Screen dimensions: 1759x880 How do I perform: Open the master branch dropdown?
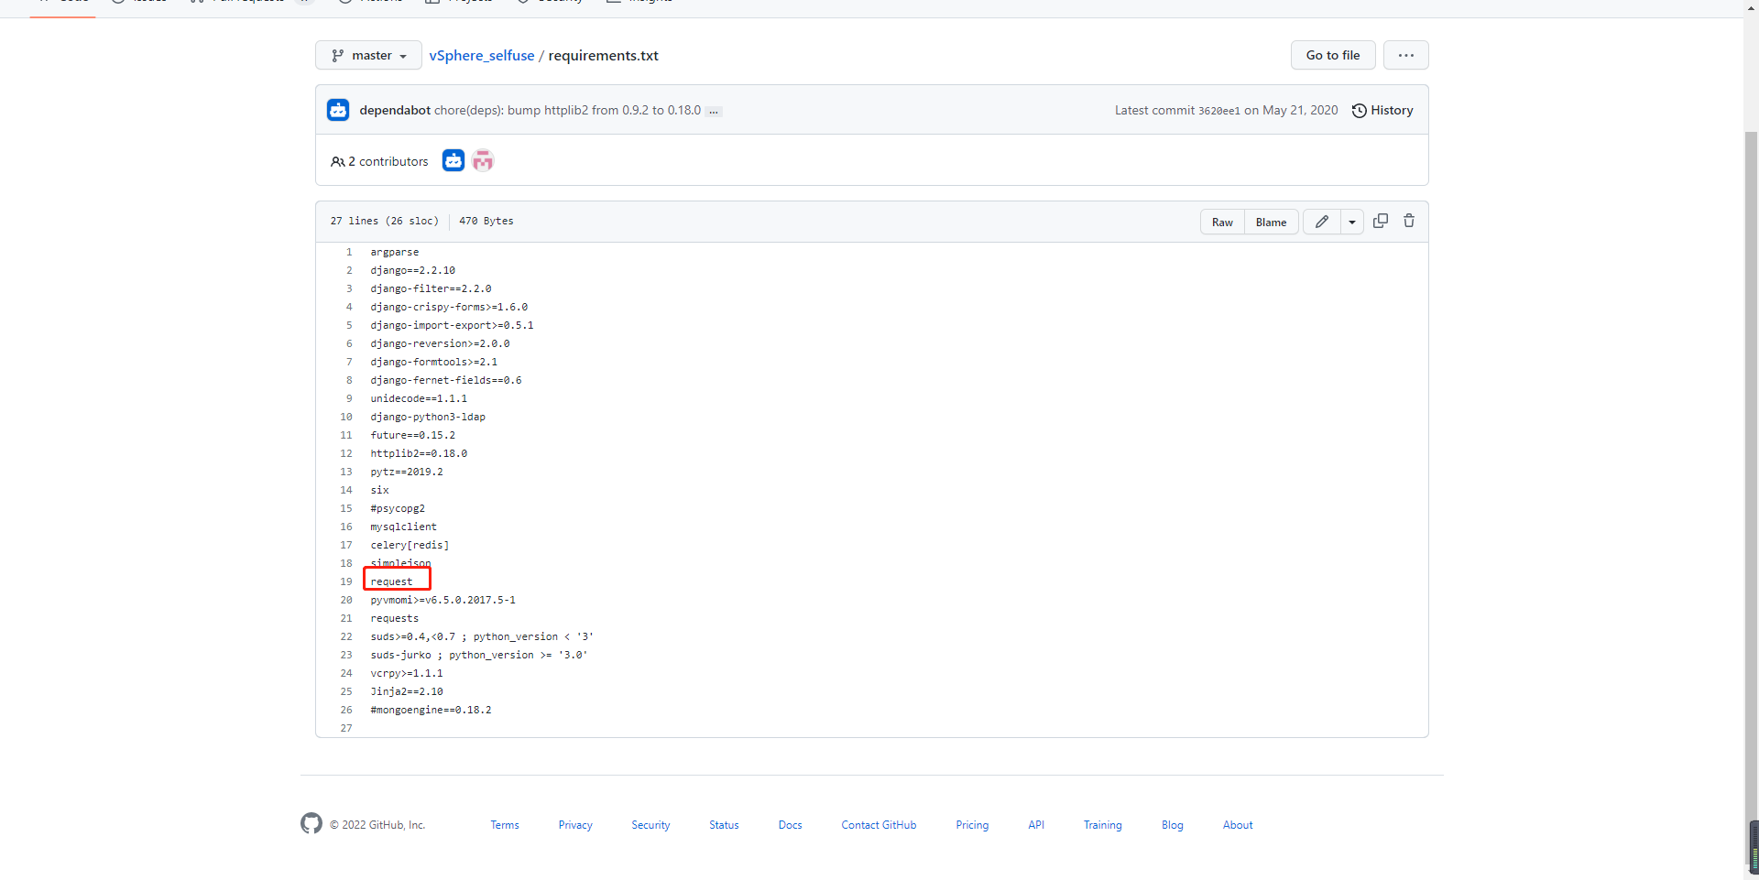click(x=368, y=55)
